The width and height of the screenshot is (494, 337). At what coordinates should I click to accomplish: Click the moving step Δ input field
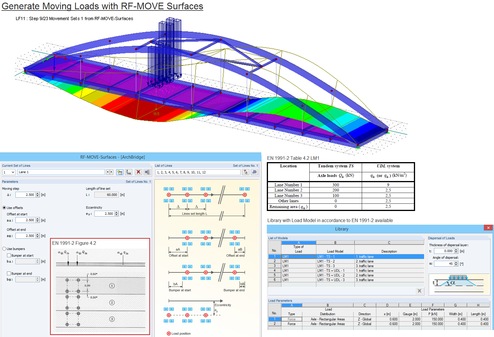click(x=25, y=195)
